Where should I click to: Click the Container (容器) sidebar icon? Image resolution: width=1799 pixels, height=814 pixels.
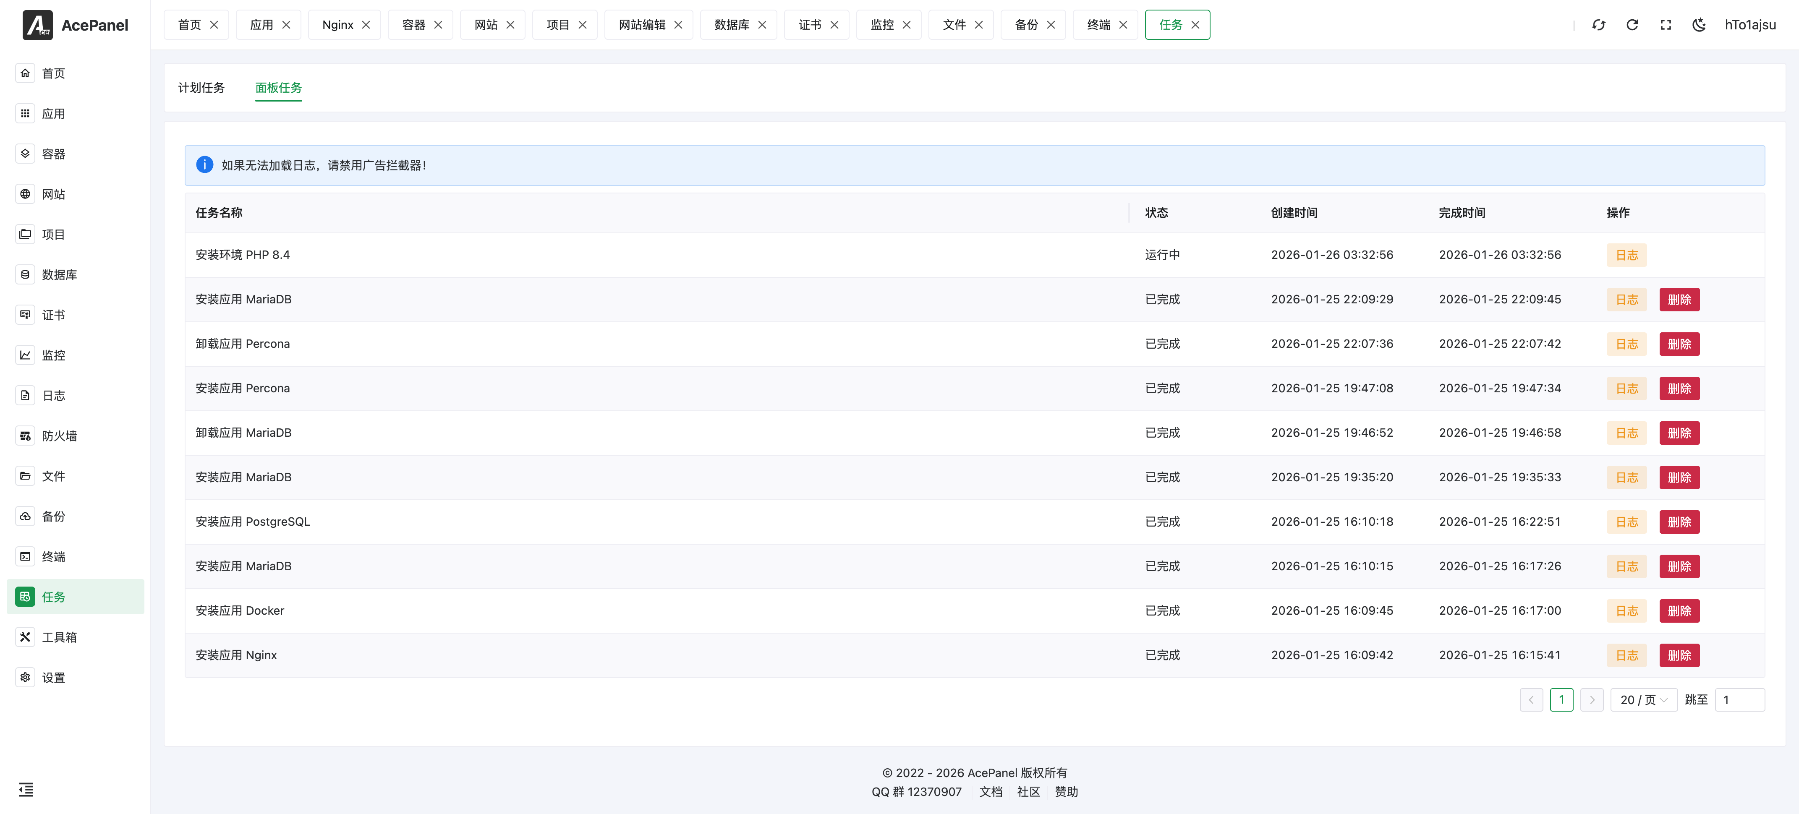(x=25, y=154)
